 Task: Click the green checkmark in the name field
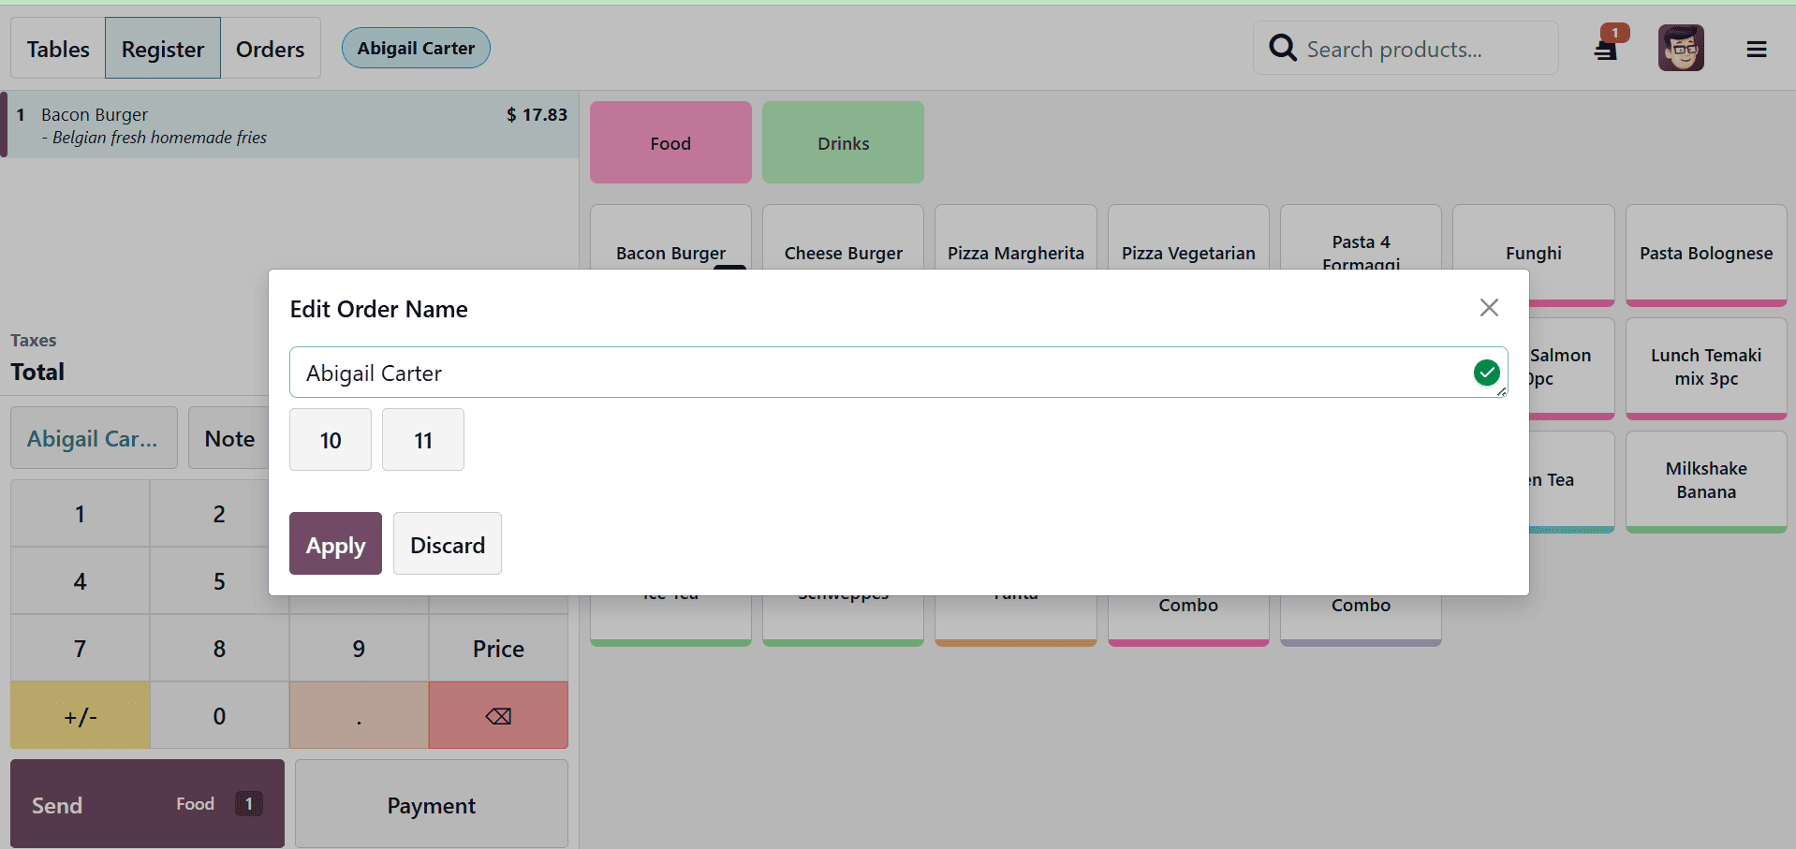point(1487,372)
